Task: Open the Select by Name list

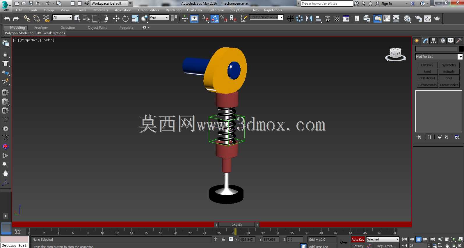Action: click(86, 19)
